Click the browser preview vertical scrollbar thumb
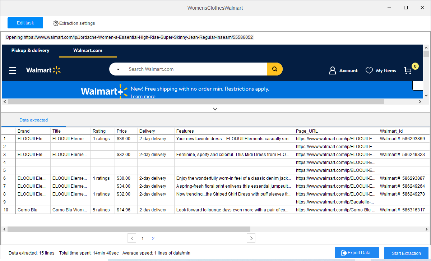Viewport: 431px width, 261px height. coord(426,54)
